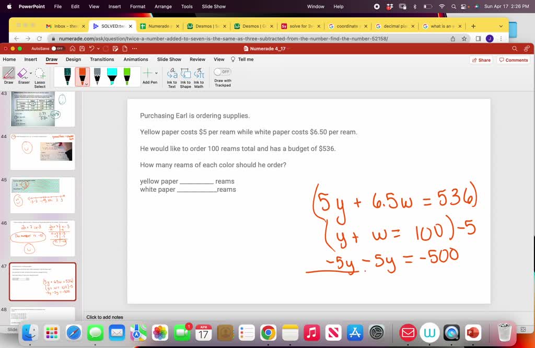Select the Eraser tool
The width and height of the screenshot is (535, 348).
pos(24,75)
